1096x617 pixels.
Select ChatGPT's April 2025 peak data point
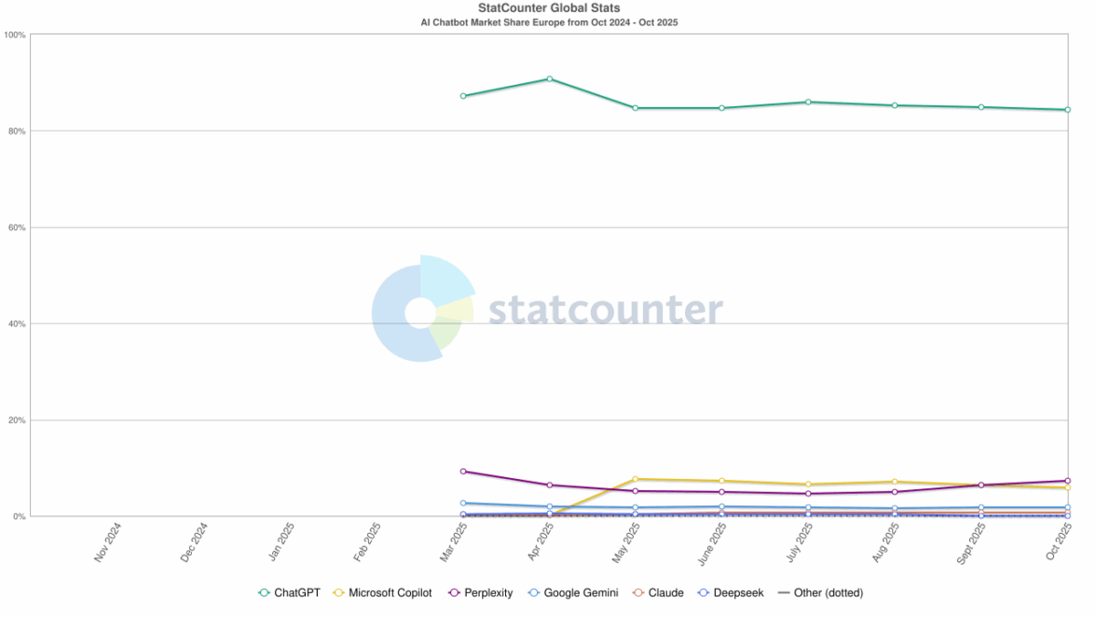coord(550,79)
